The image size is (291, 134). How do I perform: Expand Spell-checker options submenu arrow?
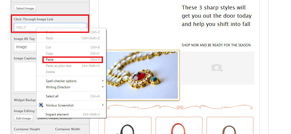103,81
